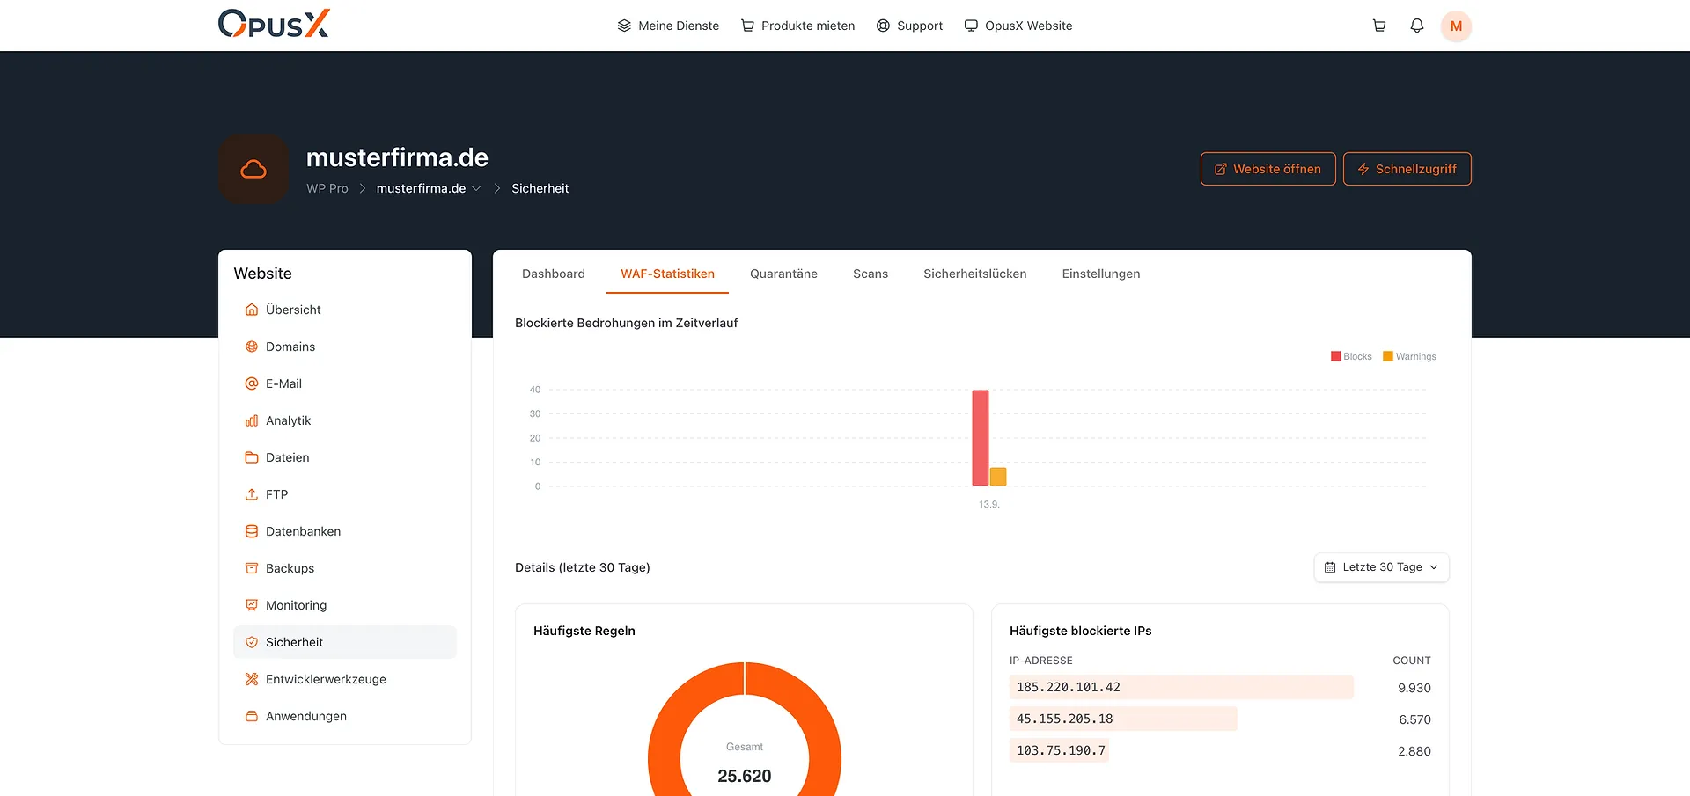Select the IP address 103.75.190.7
1690x796 pixels.
pyautogui.click(x=1061, y=750)
